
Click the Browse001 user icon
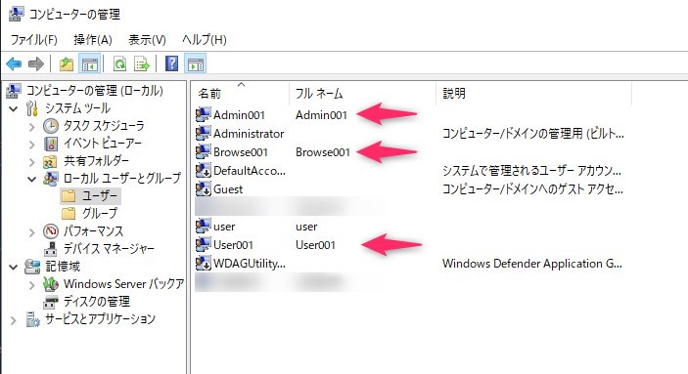pyautogui.click(x=203, y=152)
